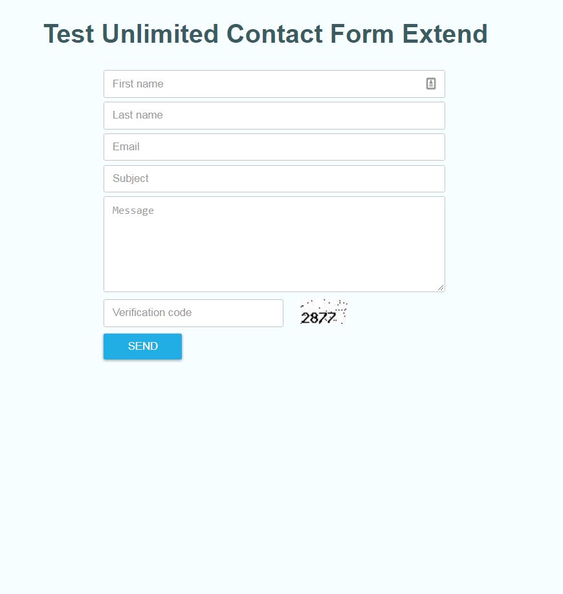Click the Subject text field
This screenshot has height=594, width=563.
tap(274, 179)
